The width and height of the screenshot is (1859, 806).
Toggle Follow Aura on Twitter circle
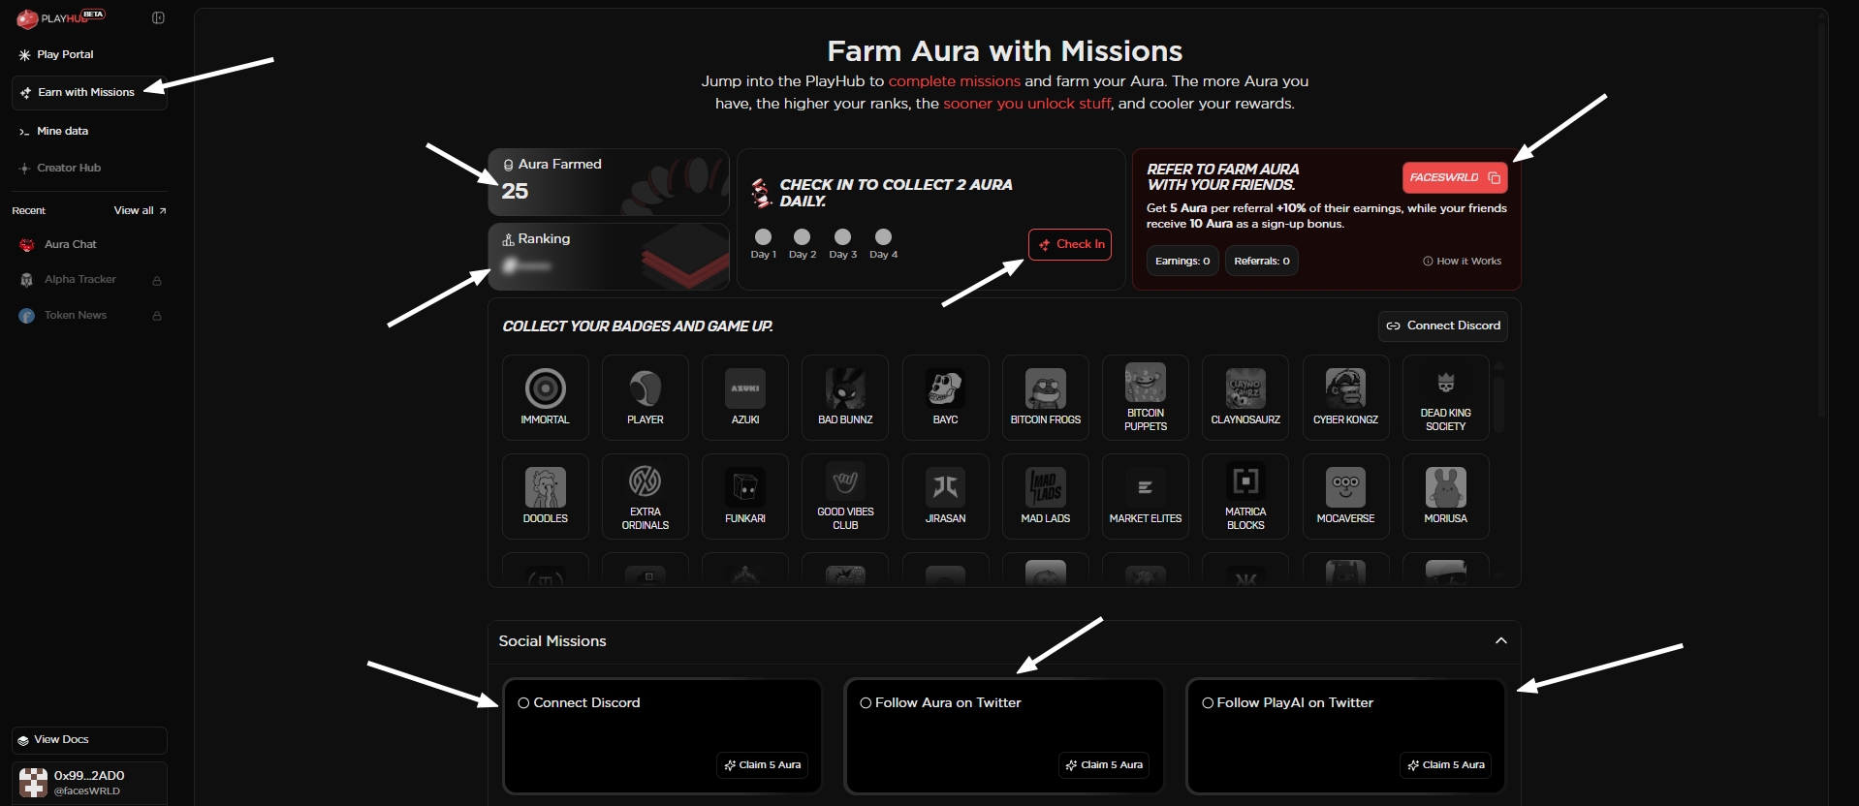(x=866, y=703)
